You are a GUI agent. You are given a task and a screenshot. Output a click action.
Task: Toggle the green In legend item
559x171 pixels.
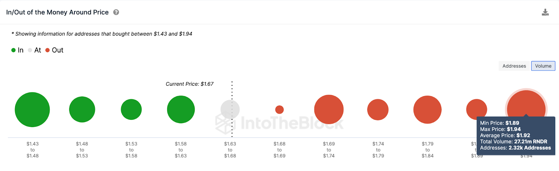coord(17,50)
